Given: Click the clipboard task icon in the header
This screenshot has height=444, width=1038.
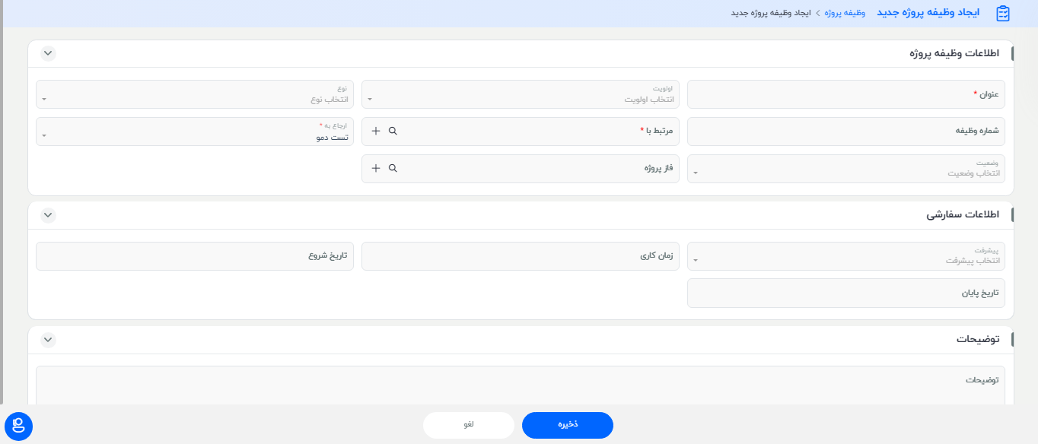Looking at the screenshot, I should pos(1002,13).
